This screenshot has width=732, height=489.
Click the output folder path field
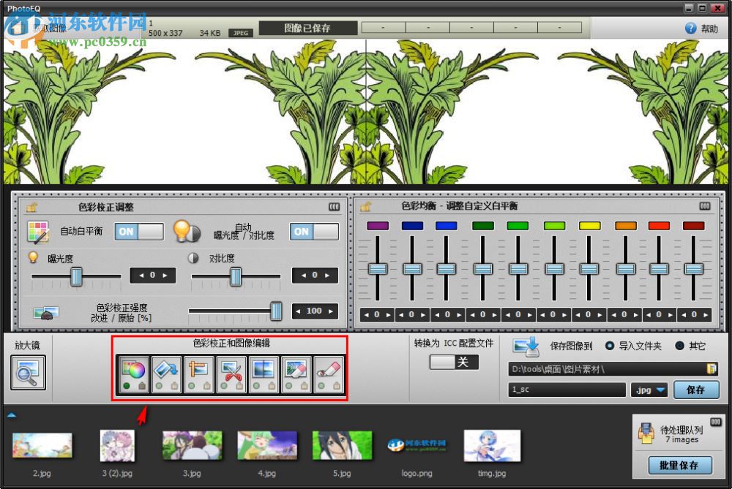pos(607,369)
